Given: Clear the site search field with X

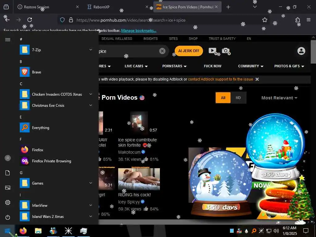Looking at the screenshot, I should point(162,51).
